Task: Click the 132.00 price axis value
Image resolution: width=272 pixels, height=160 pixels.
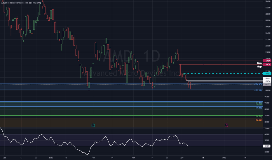Action: click(267, 40)
